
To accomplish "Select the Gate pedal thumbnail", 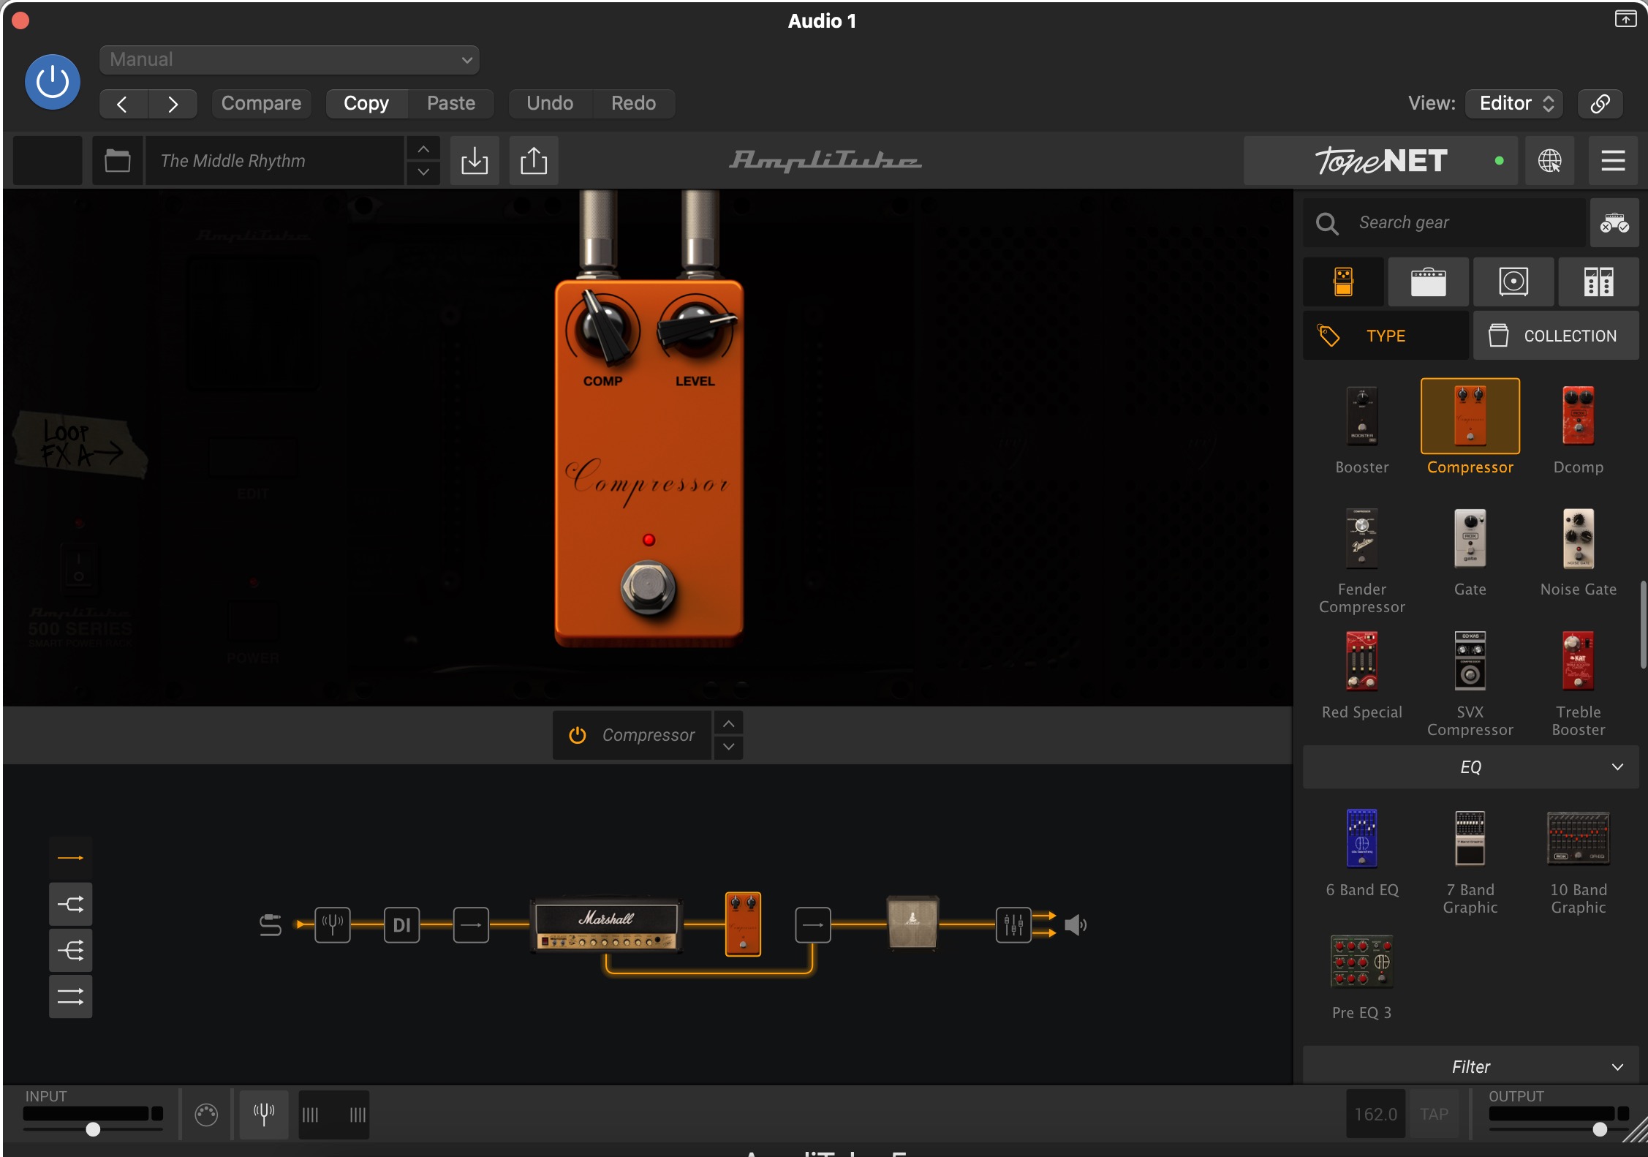I will [x=1470, y=538].
